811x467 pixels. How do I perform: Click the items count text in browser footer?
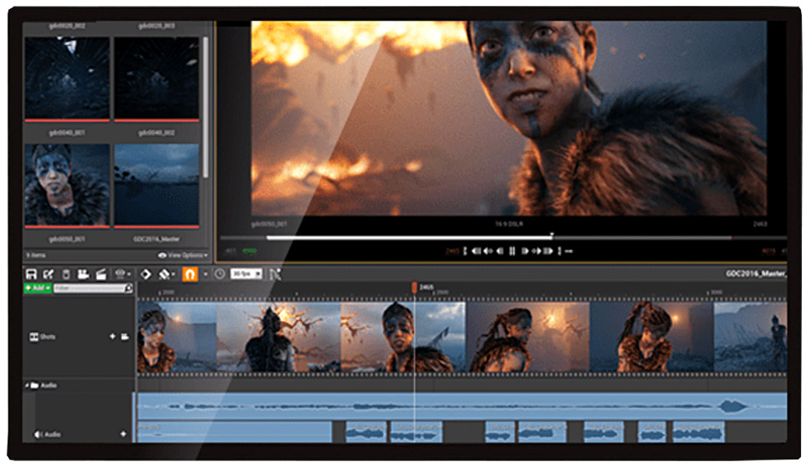[x=36, y=255]
